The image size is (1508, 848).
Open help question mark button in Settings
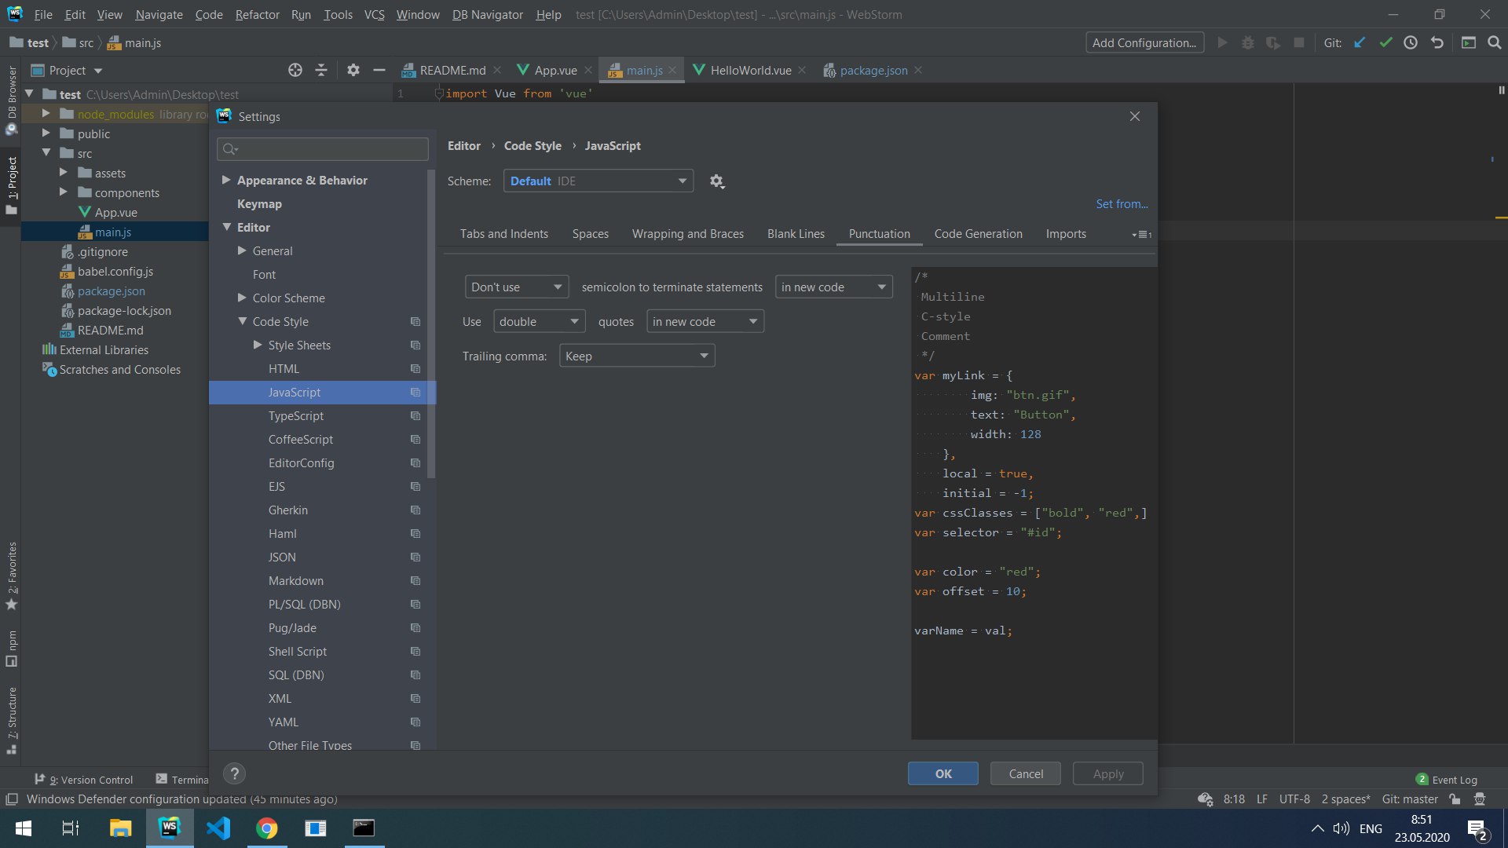click(x=234, y=773)
